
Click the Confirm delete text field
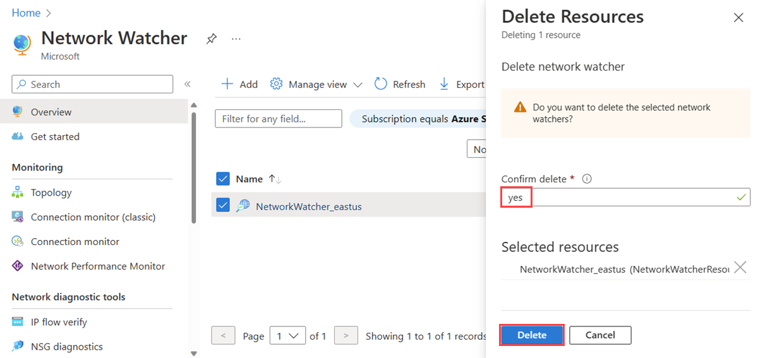(x=626, y=198)
